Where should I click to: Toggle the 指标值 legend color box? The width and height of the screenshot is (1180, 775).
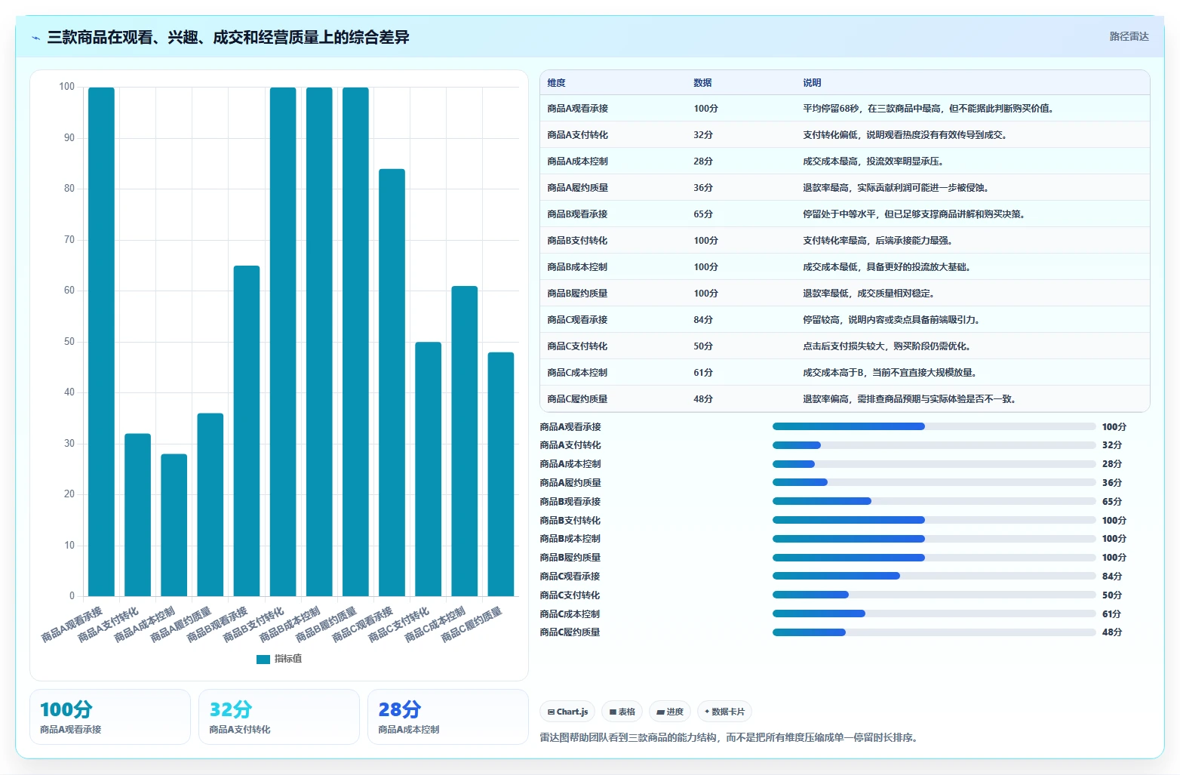pos(263,659)
